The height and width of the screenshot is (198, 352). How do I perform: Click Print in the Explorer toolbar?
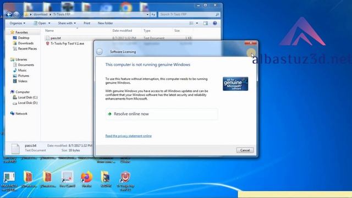[87, 23]
